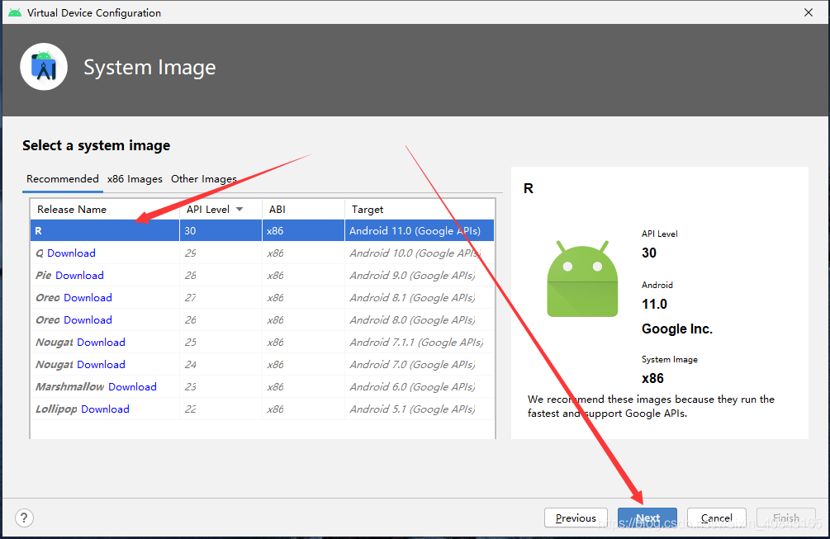Click the Target column header
The height and width of the screenshot is (539, 830).
click(420, 210)
